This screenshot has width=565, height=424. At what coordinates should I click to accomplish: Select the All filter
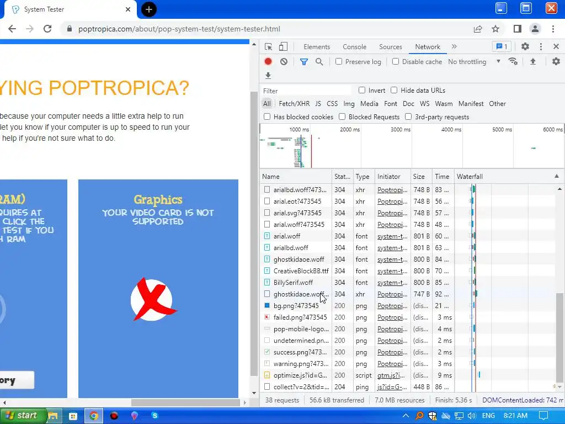(x=266, y=103)
